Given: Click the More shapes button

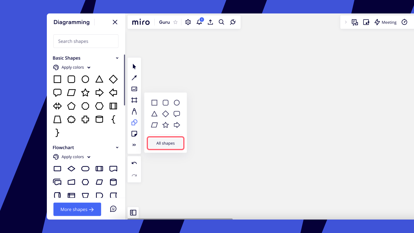Looking at the screenshot, I should 77,209.
